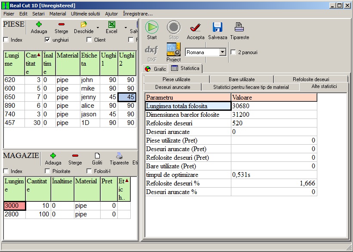The image size is (353, 252).
Task: Click the Excel import icon in PIESE
Action: [111, 25]
